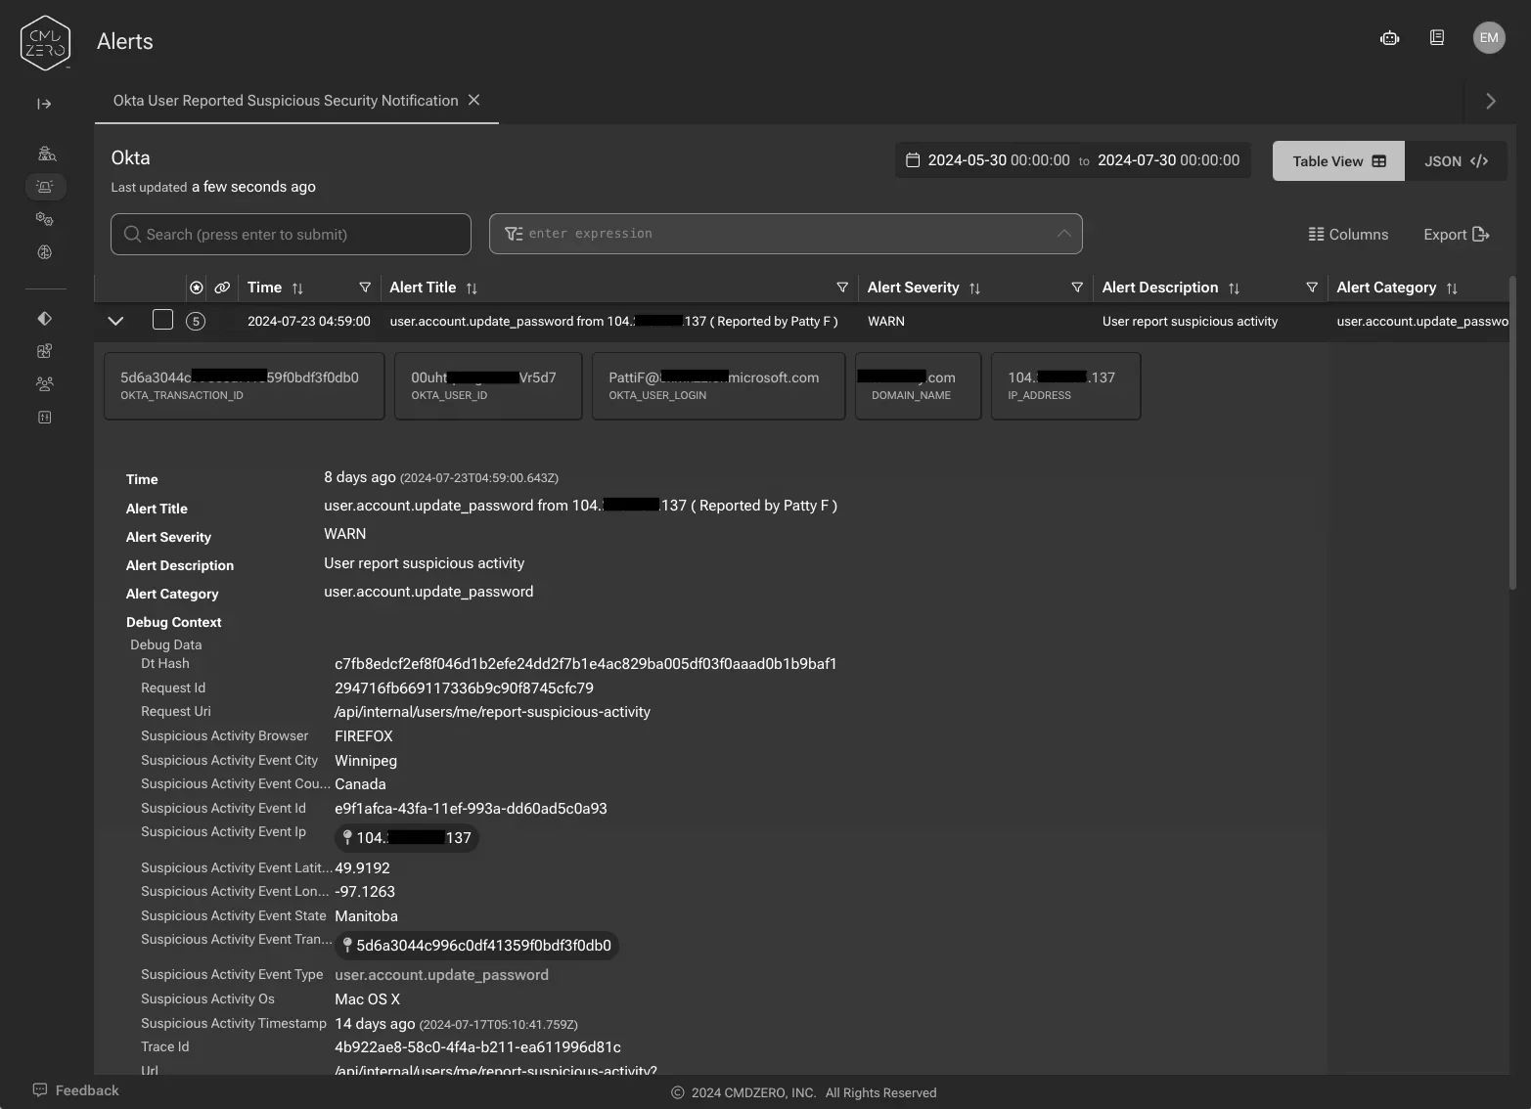Select the OKTA_TRANSACTION_ID card
The image size is (1531, 1109).
coord(245,386)
